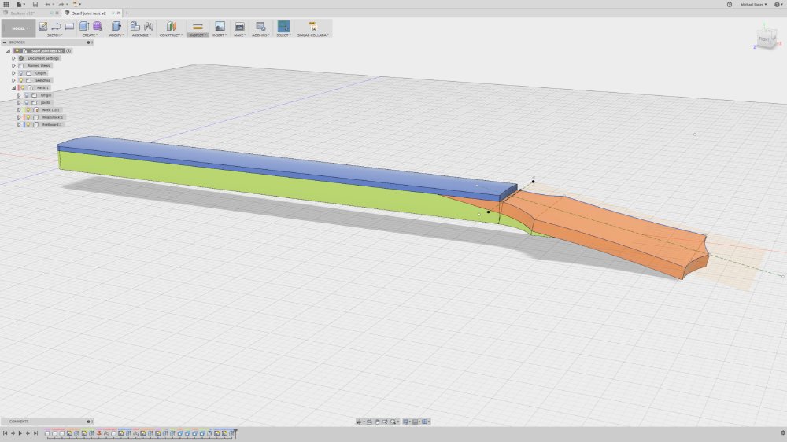Activate radio button beside root component name

[68, 50]
